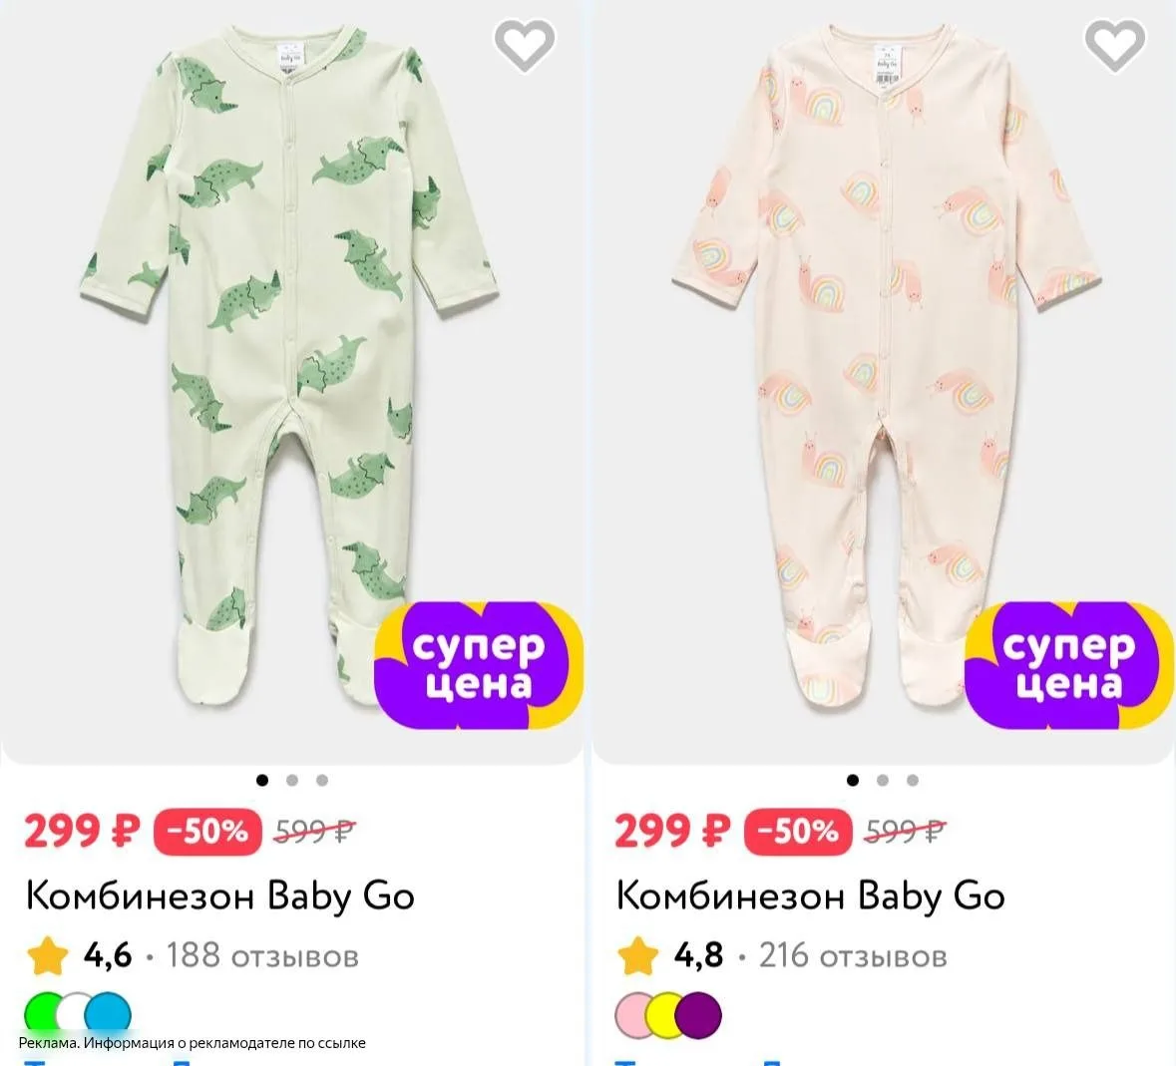Click the star rating icon beside 4,6

[x=47, y=955]
